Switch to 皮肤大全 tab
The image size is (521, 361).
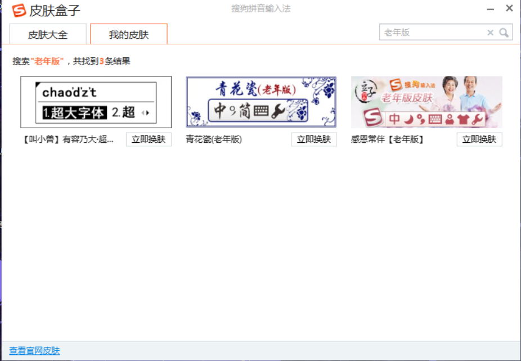48,34
